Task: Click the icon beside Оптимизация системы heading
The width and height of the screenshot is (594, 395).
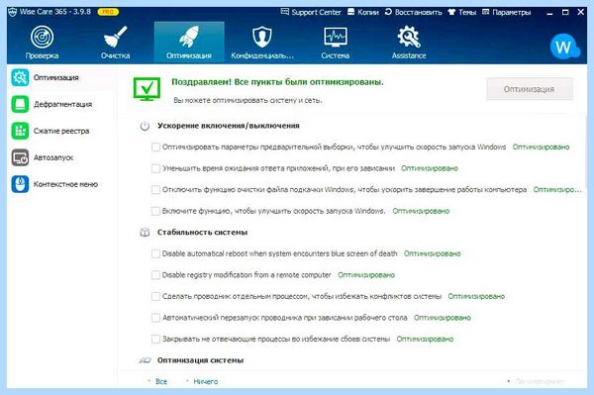Action: click(x=145, y=360)
